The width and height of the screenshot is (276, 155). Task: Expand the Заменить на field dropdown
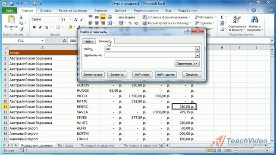tap(198, 55)
